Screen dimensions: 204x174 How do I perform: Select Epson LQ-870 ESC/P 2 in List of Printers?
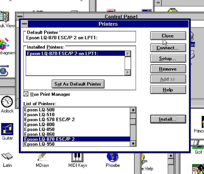pos(77,139)
